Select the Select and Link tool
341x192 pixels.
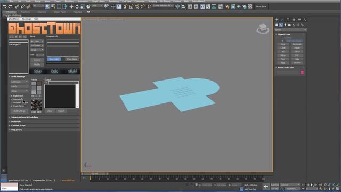[17, 6]
